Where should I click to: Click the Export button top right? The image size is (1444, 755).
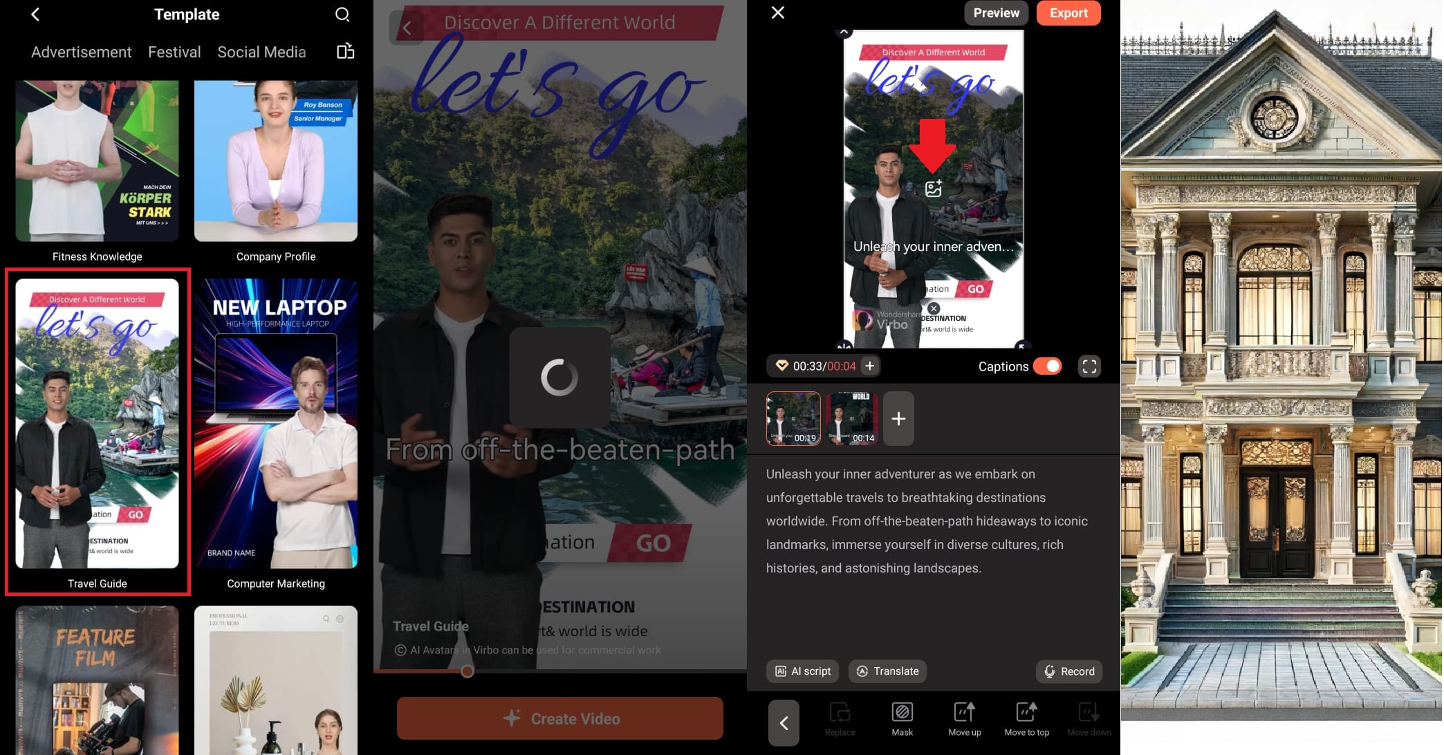click(1068, 13)
